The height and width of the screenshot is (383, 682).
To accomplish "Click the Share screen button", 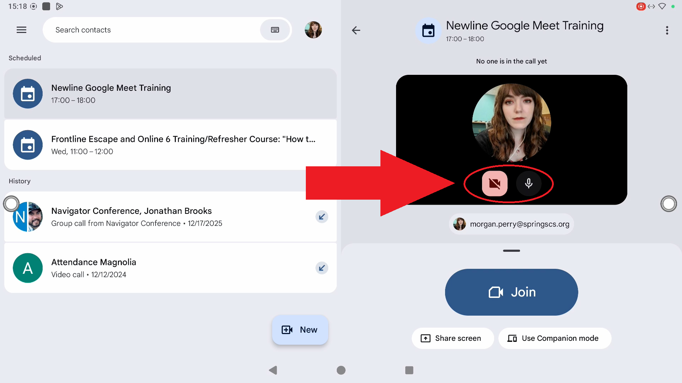I will 452,338.
